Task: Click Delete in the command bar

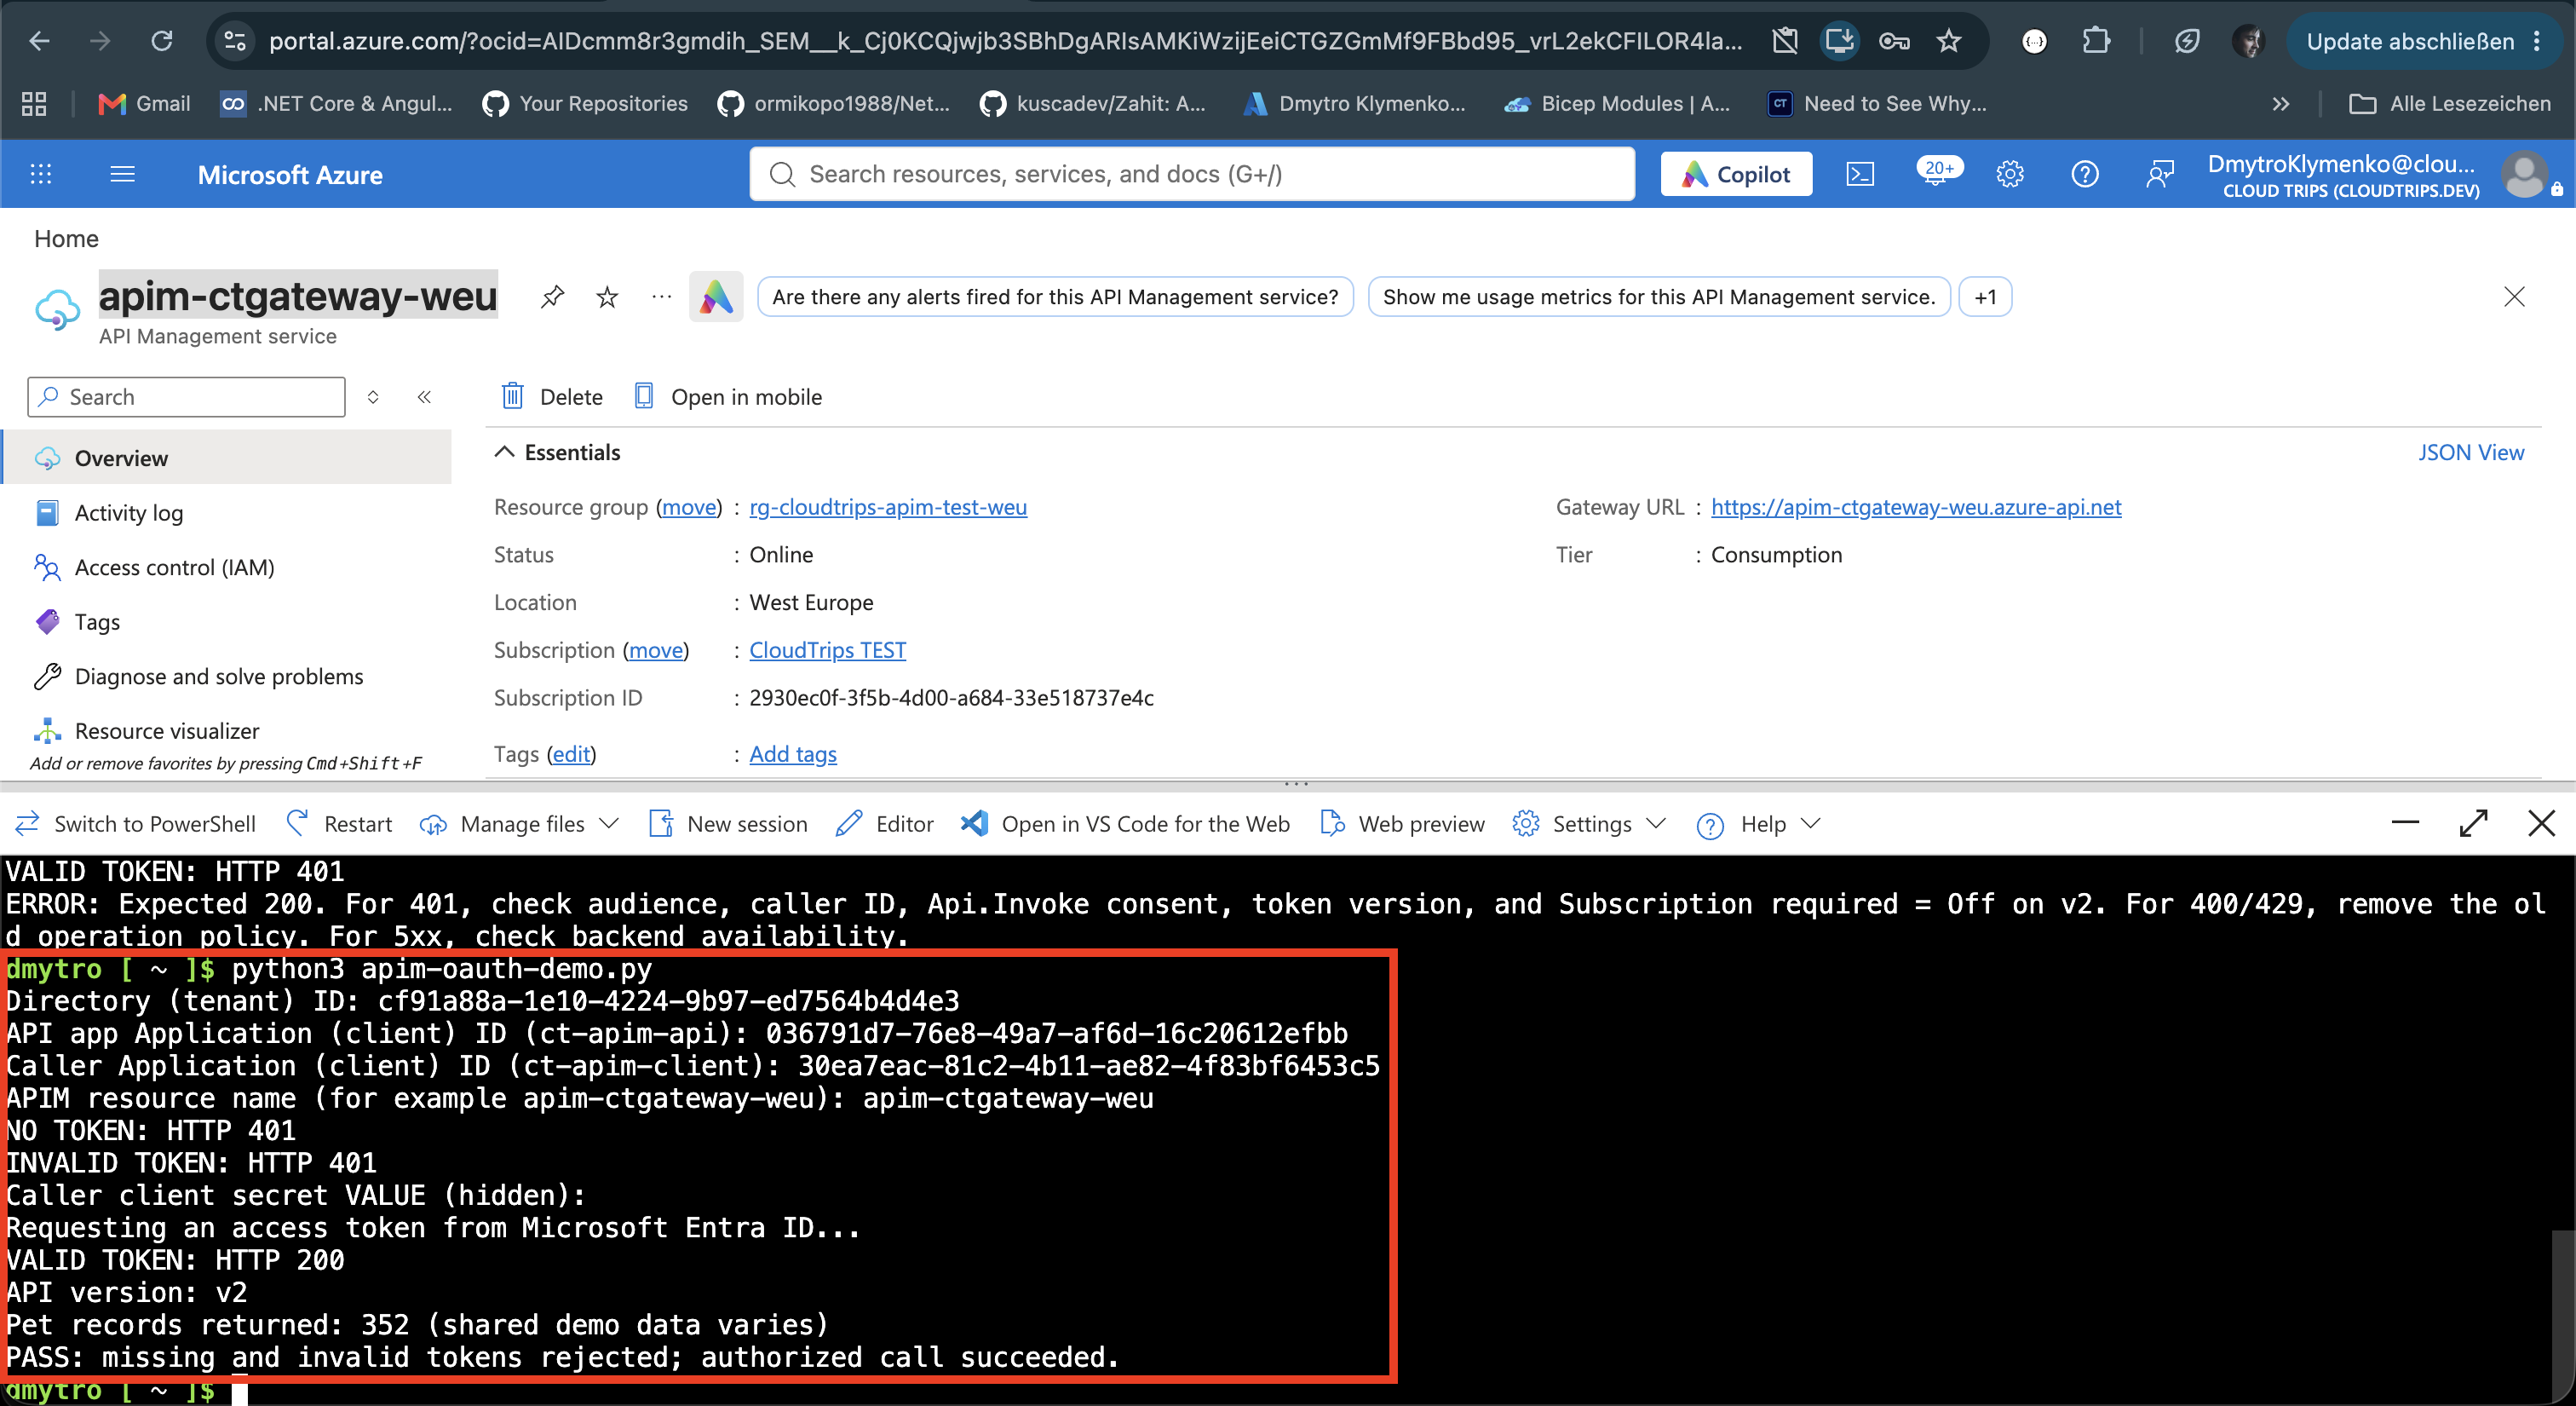Action: (552, 397)
